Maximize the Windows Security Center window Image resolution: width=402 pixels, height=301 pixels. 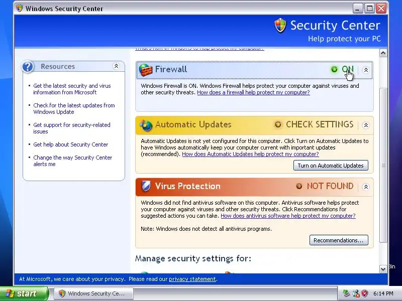click(x=369, y=9)
